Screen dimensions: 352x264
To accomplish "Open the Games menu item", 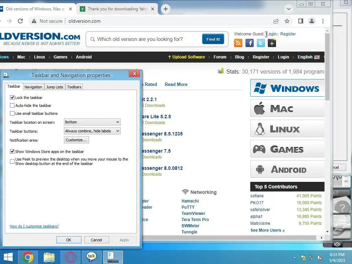I will pyautogui.click(x=60, y=57).
